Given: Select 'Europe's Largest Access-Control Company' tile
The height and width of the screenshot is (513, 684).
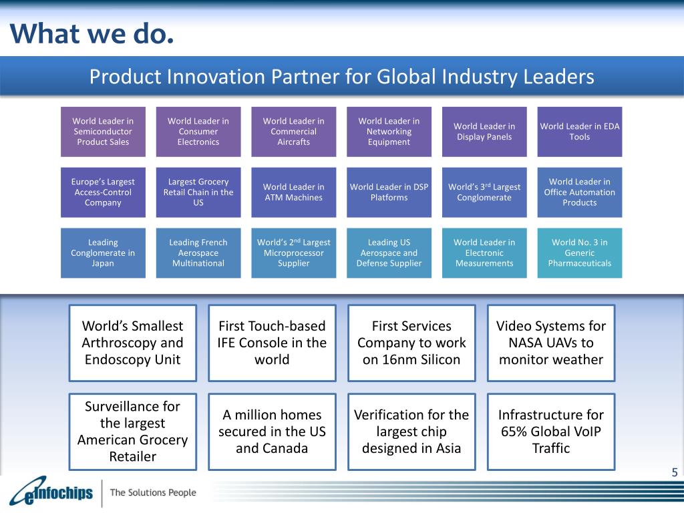Looking at the screenshot, I should point(103,192).
